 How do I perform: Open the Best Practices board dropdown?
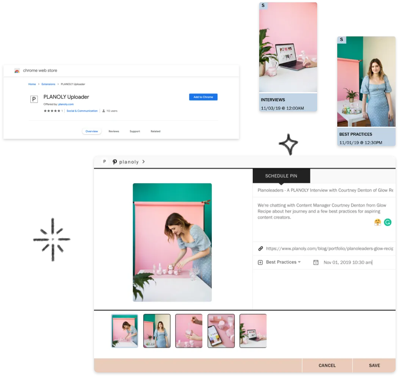[283, 262]
